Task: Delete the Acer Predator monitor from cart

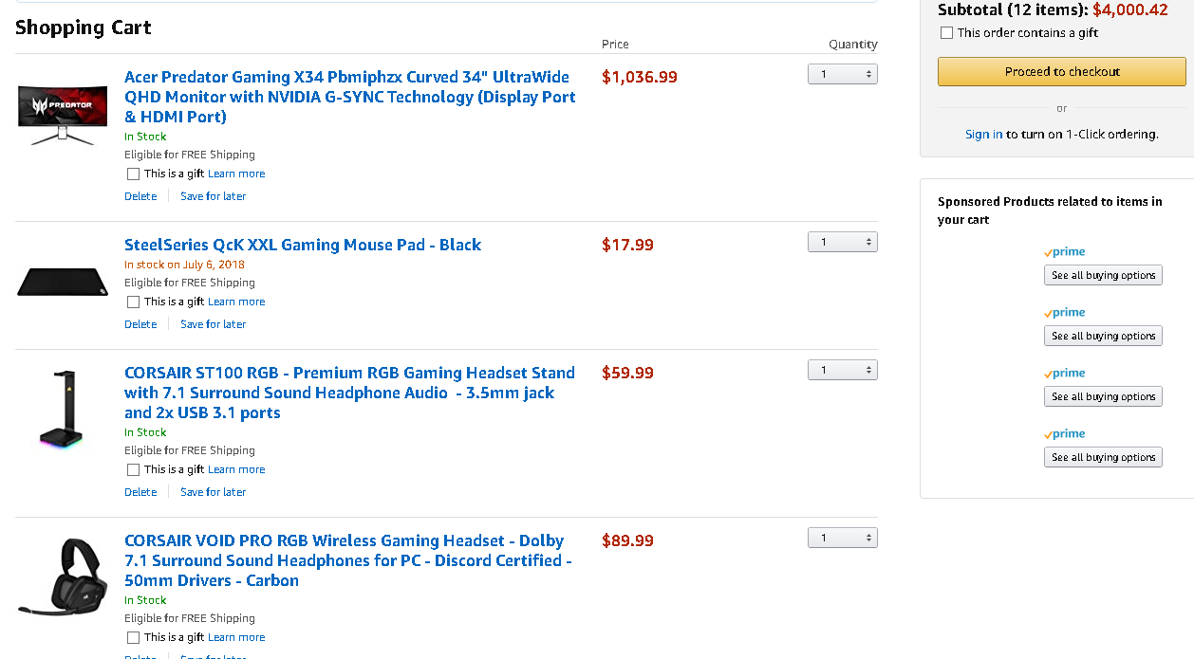Action: [140, 196]
